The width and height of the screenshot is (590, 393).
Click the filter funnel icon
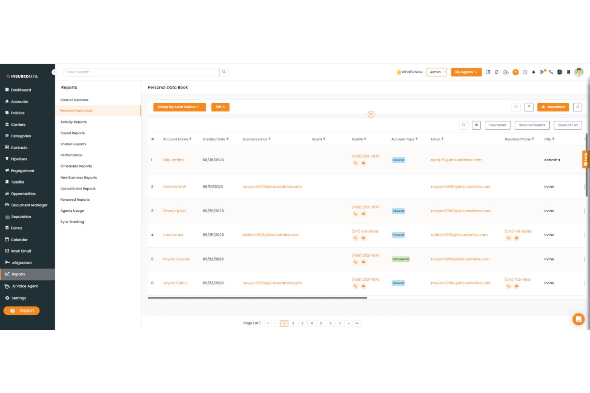pyautogui.click(x=529, y=107)
